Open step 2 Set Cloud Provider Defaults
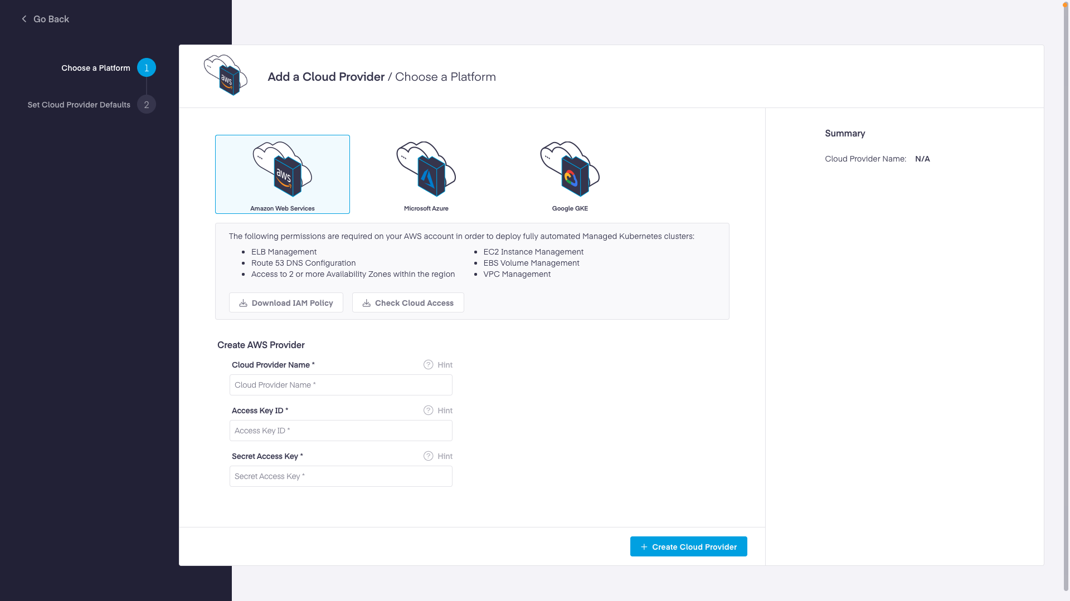The height and width of the screenshot is (601, 1070). (x=146, y=104)
